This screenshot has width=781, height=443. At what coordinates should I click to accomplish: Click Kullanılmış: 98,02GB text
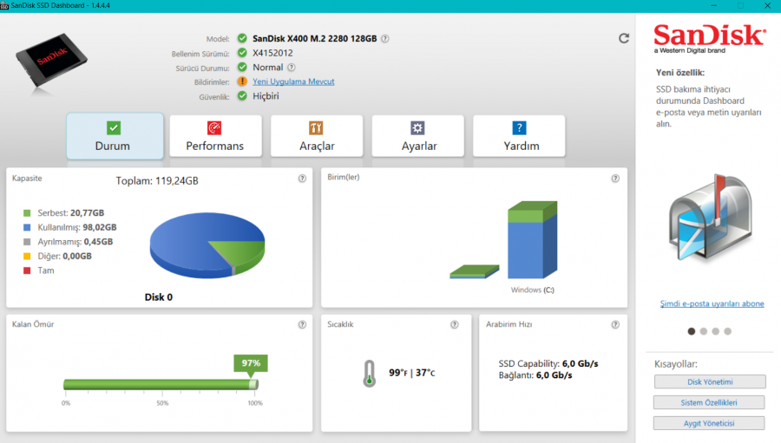77,227
